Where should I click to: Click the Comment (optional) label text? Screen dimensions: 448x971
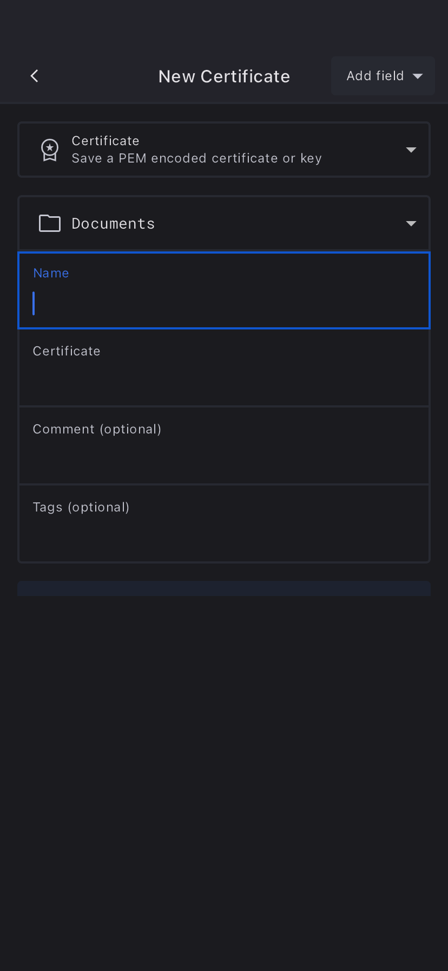click(x=97, y=429)
